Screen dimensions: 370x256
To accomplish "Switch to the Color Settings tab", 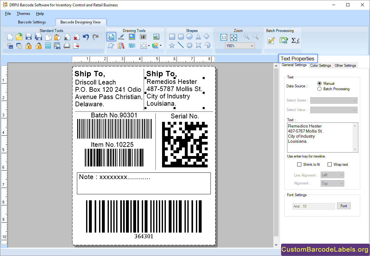I will pyautogui.click(x=320, y=66).
